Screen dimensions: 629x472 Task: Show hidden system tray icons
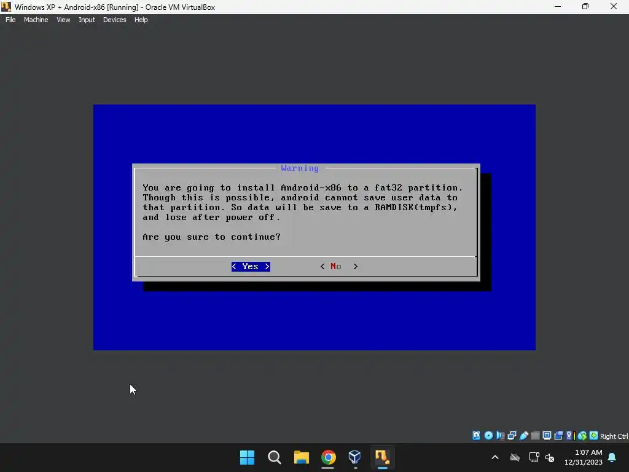(495, 457)
